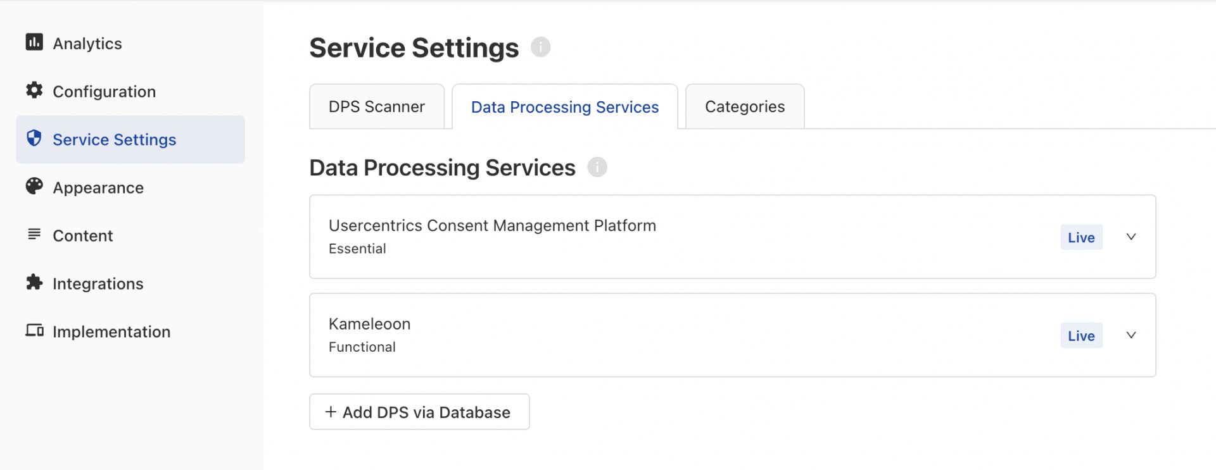The image size is (1216, 470).
Task: Click the Analytics bar chart icon
Action: pyautogui.click(x=34, y=42)
